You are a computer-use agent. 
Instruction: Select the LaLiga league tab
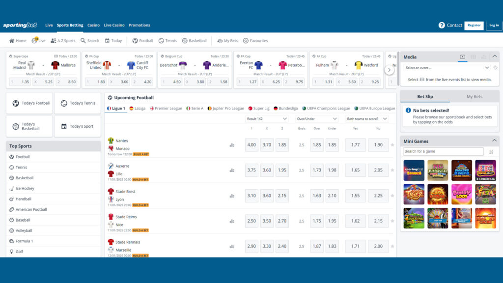click(x=138, y=109)
